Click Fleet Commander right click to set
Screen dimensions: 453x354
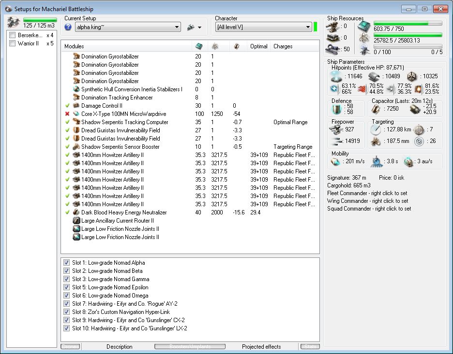367,193
